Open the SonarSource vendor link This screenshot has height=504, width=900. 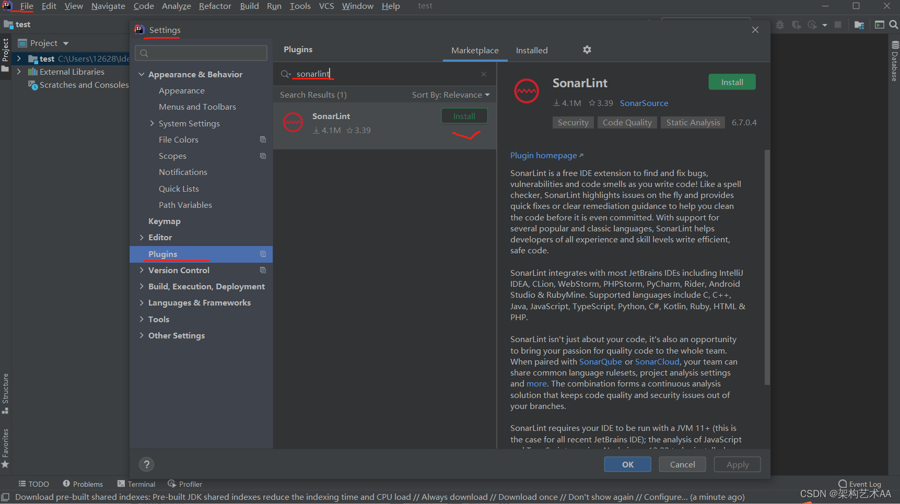644,103
